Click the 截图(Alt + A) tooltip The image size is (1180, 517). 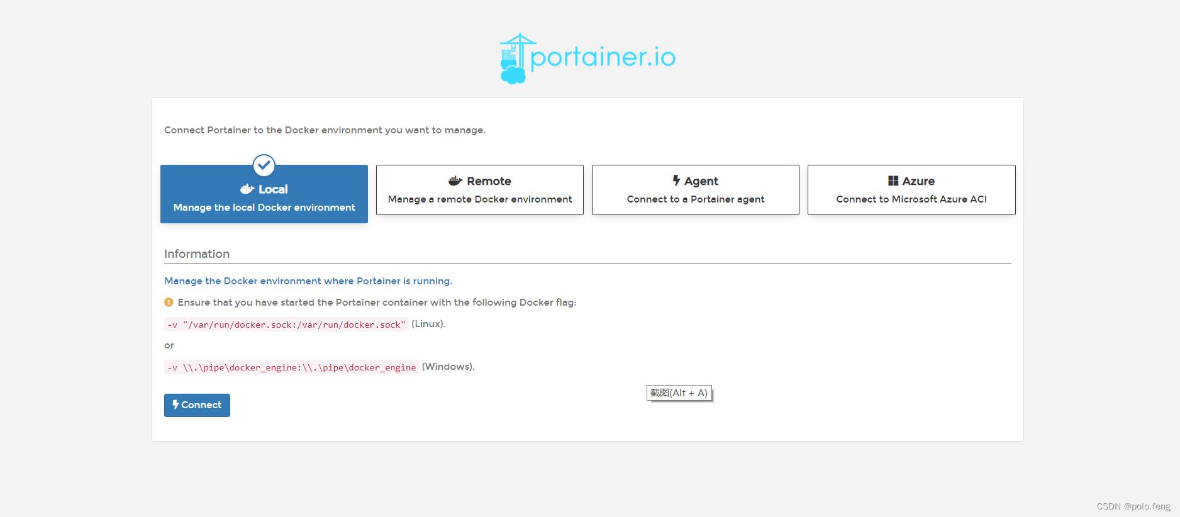(x=679, y=393)
